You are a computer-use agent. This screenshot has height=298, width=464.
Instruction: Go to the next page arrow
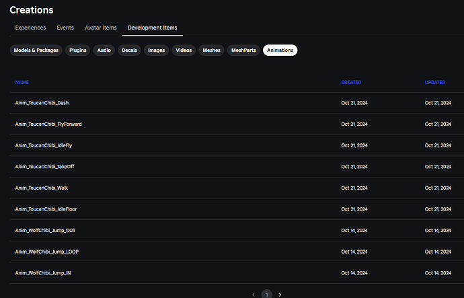click(280, 295)
